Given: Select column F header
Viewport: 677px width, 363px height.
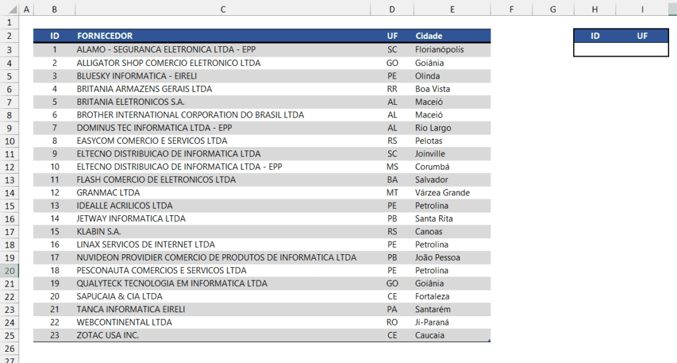Looking at the screenshot, I should [x=512, y=9].
